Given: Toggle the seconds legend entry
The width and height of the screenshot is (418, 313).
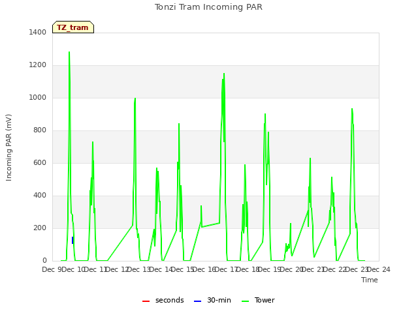Looking at the screenshot, I should [163, 300].
